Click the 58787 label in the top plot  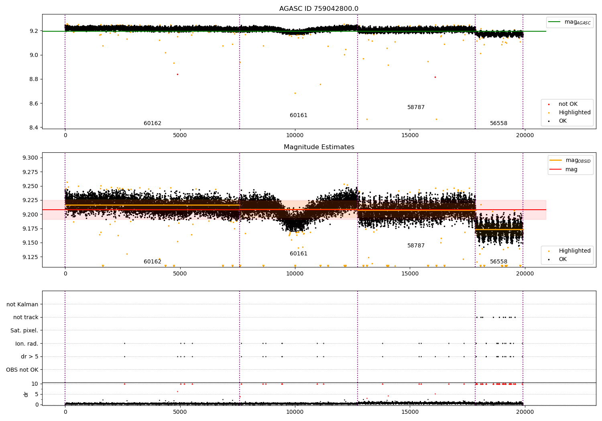click(416, 107)
